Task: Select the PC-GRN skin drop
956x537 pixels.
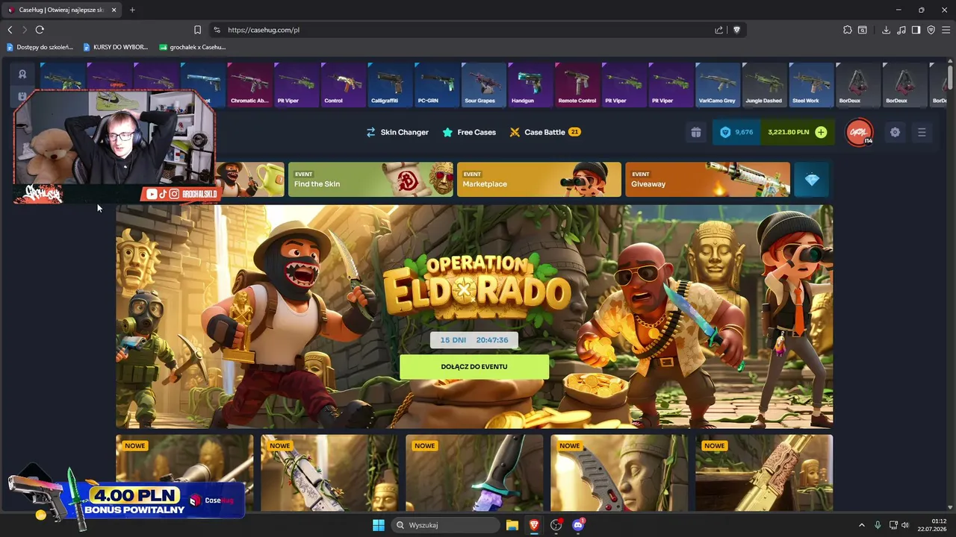Action: click(x=437, y=85)
